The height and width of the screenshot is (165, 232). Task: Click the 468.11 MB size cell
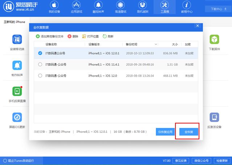pos(170,75)
